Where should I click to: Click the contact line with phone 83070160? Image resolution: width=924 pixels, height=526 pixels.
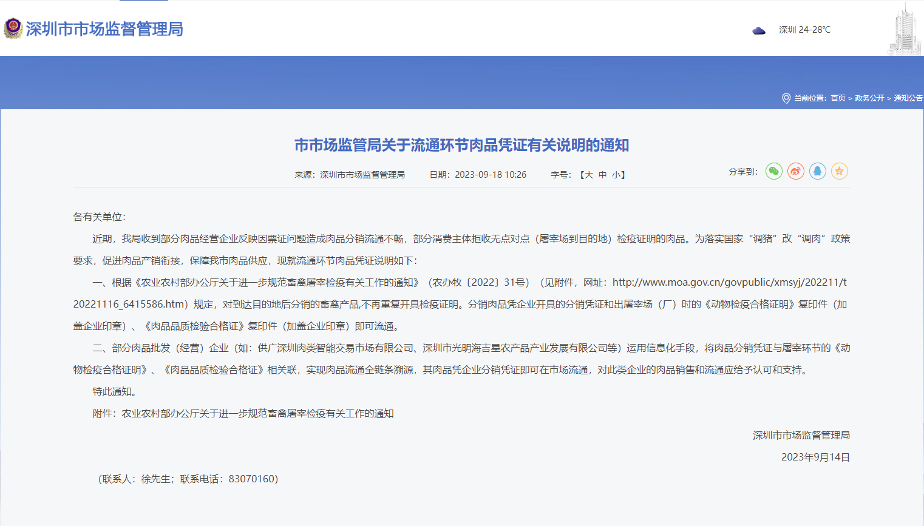(188, 479)
